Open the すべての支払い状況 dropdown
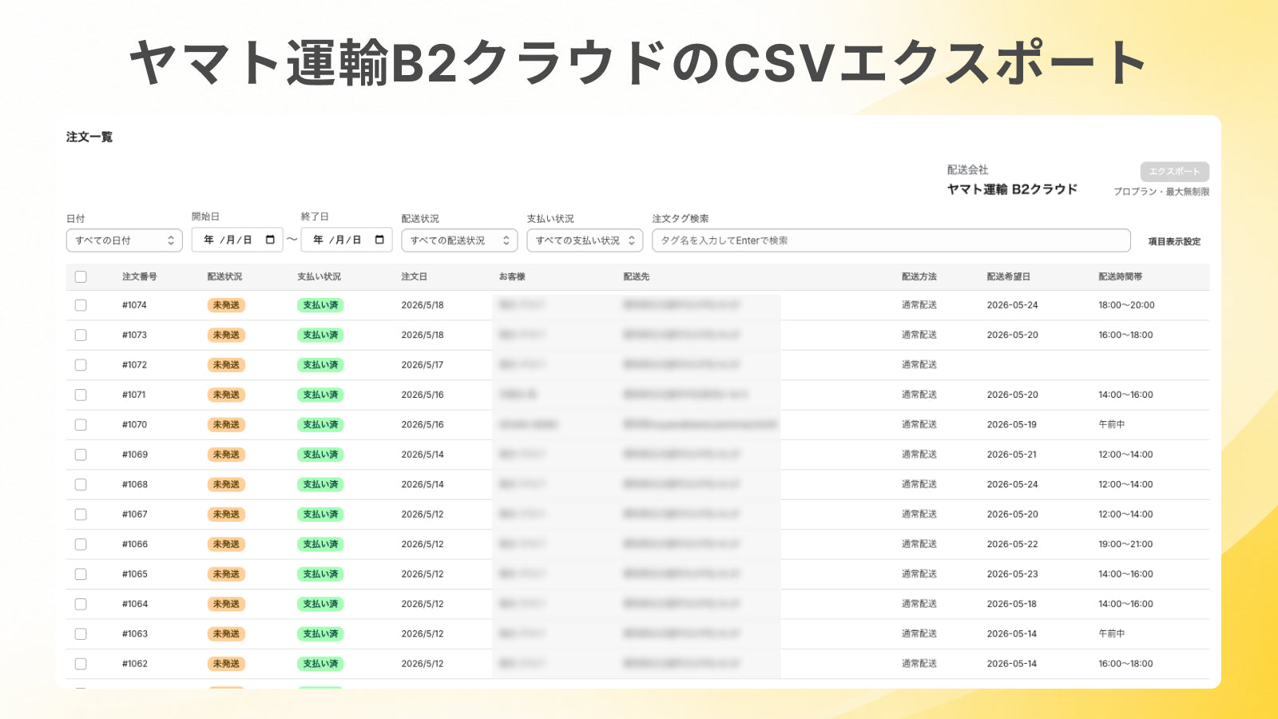Image resolution: width=1278 pixels, height=719 pixels. (x=585, y=240)
